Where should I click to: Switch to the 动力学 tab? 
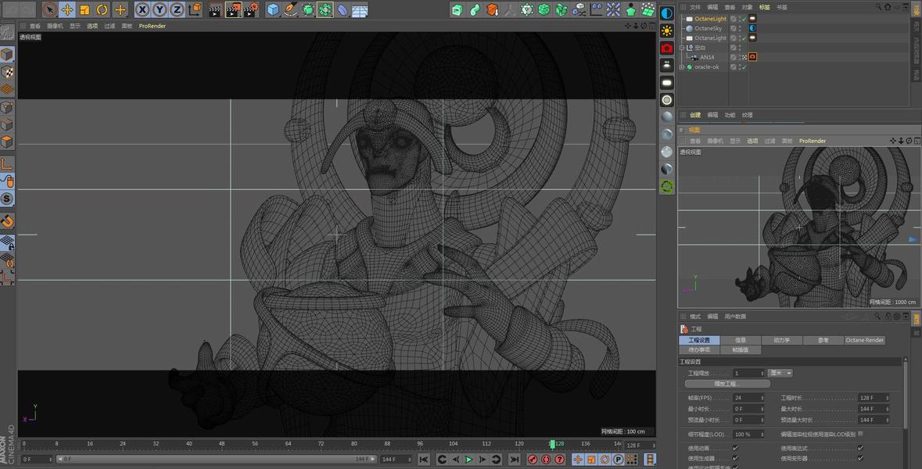click(x=781, y=340)
